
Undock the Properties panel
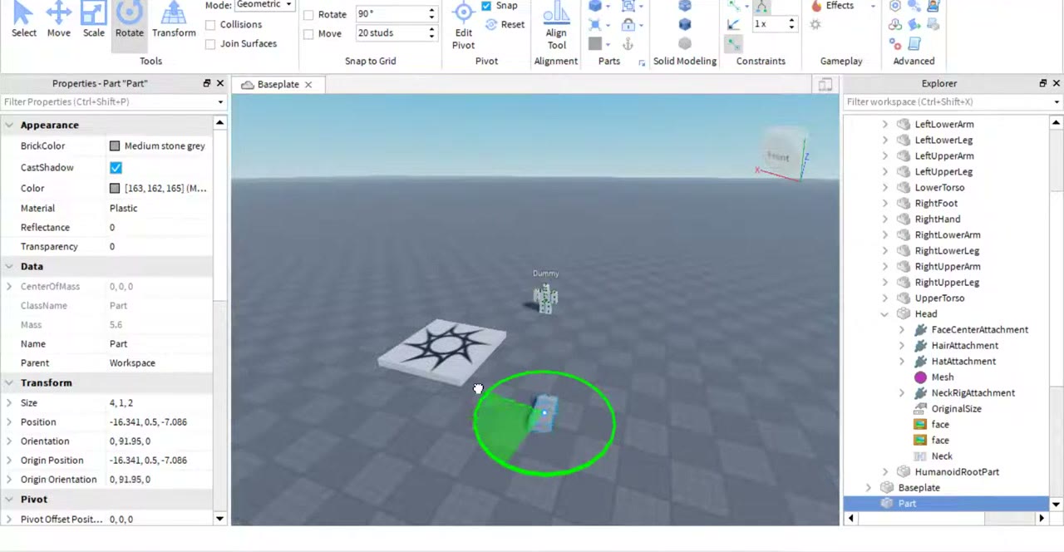coord(207,83)
